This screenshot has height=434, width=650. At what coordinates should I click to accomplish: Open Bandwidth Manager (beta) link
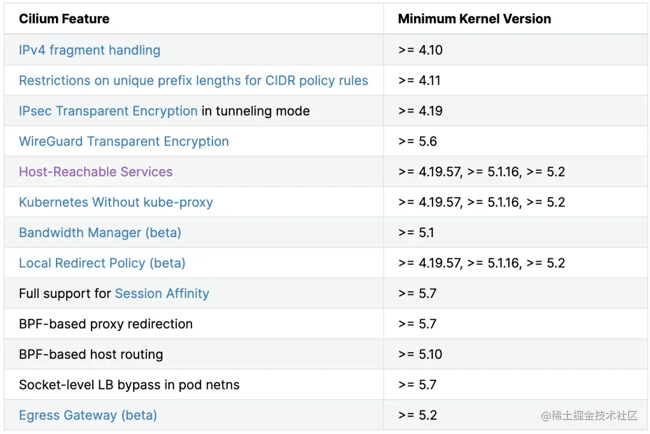coord(100,233)
